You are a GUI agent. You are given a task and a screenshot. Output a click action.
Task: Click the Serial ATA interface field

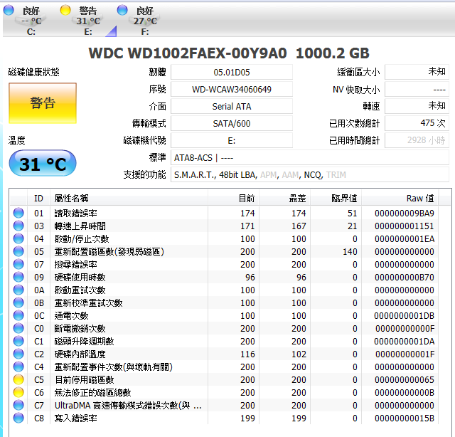click(232, 106)
